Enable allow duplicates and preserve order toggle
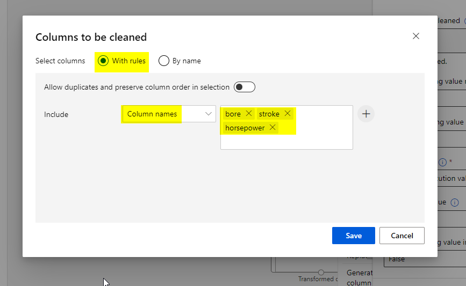 tap(244, 87)
